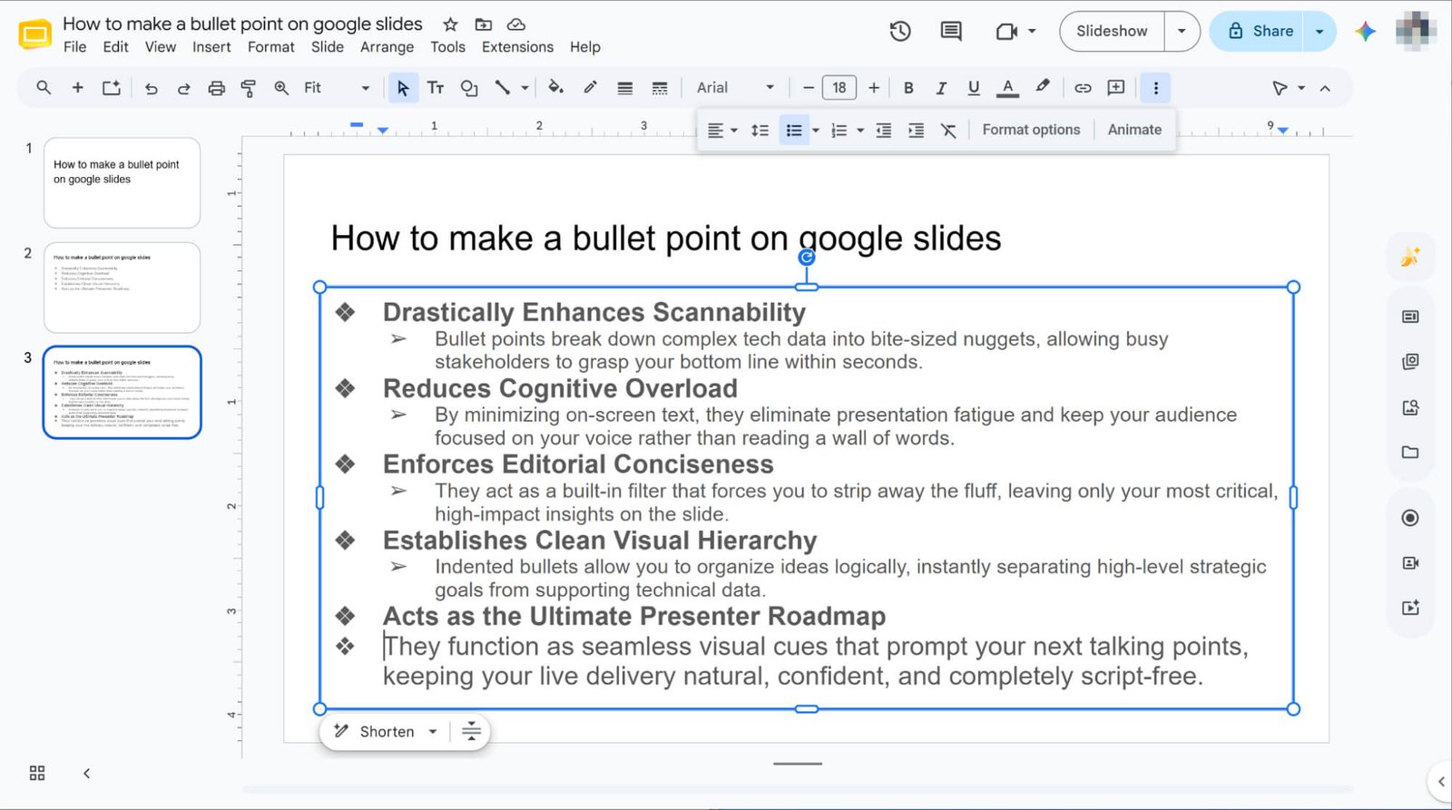This screenshot has width=1452, height=810.
Task: Click the Animate button
Action: (1134, 130)
